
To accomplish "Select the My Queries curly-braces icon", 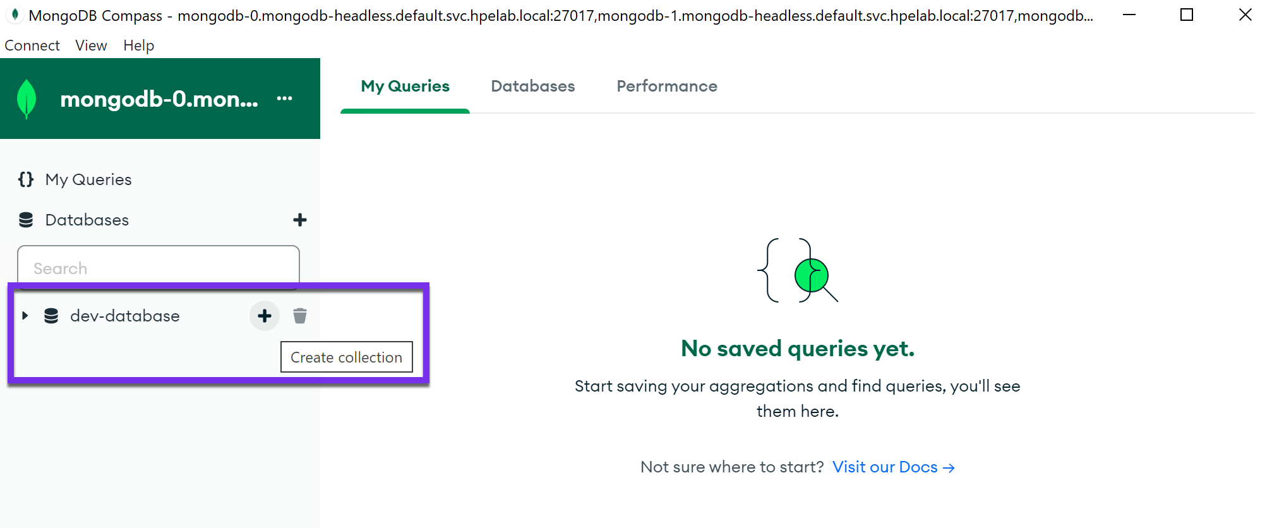I will (x=25, y=179).
